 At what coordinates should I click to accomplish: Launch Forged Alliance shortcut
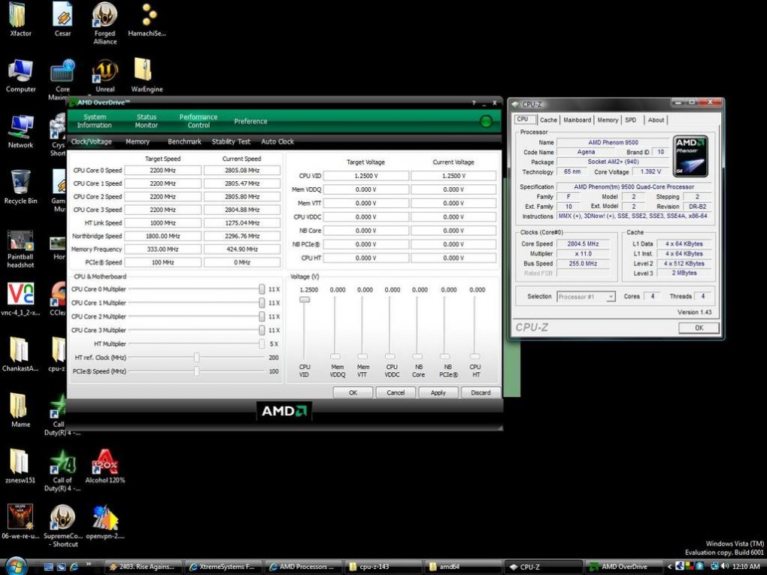[105, 23]
